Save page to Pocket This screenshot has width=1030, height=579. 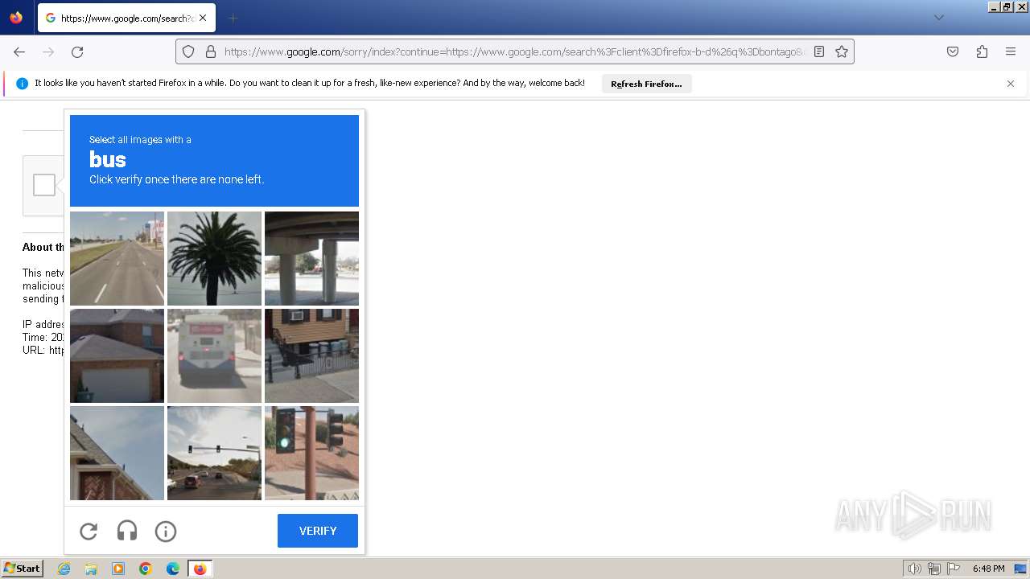(x=953, y=51)
